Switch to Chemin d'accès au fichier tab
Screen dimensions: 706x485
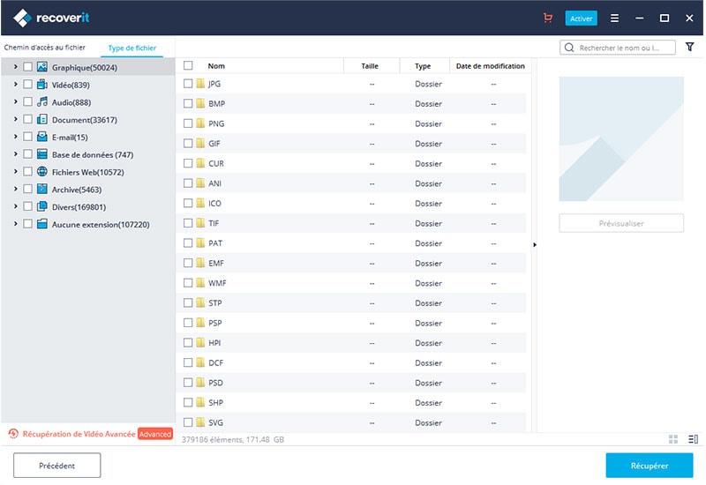(45, 48)
